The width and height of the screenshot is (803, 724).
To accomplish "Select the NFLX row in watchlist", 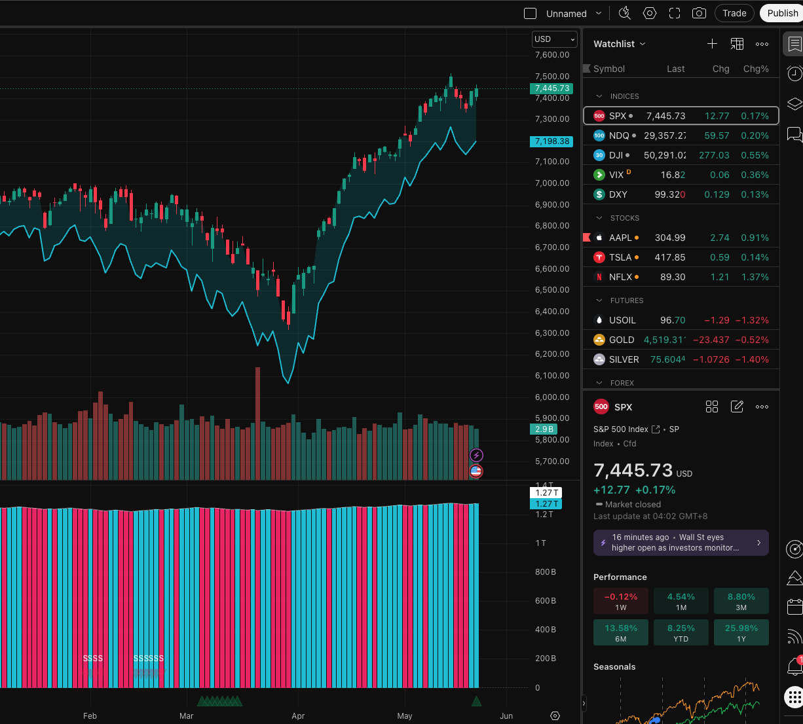I will [x=681, y=277].
